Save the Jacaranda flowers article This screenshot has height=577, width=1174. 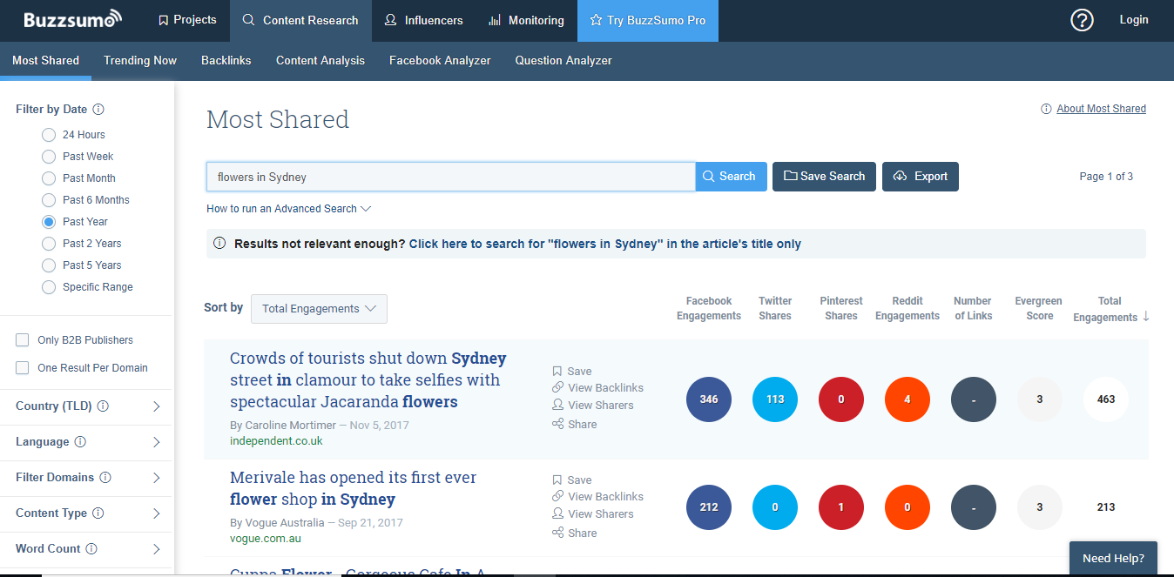[x=572, y=371]
